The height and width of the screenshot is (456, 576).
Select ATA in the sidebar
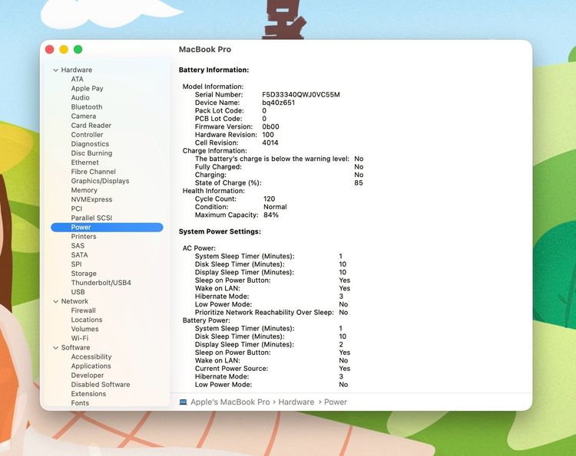pyautogui.click(x=77, y=79)
